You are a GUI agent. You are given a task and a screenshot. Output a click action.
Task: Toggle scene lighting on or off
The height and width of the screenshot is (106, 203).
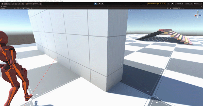(x=18, y=8)
